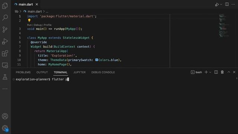The image size is (238, 134).
Task: Open the breadcrumb ellipsis symbol list
Action: pos(47,12)
